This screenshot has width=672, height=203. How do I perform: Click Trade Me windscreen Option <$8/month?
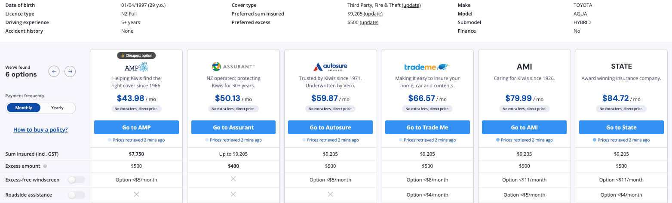(427, 180)
